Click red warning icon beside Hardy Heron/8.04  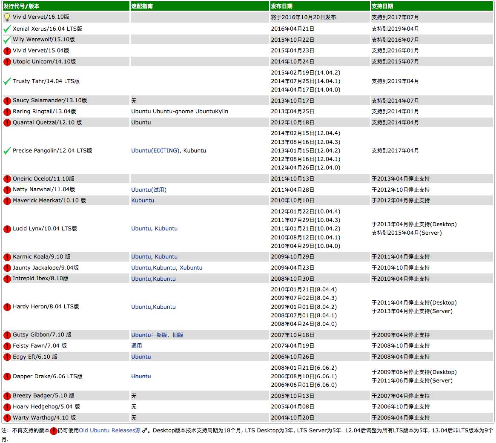(x=7, y=307)
